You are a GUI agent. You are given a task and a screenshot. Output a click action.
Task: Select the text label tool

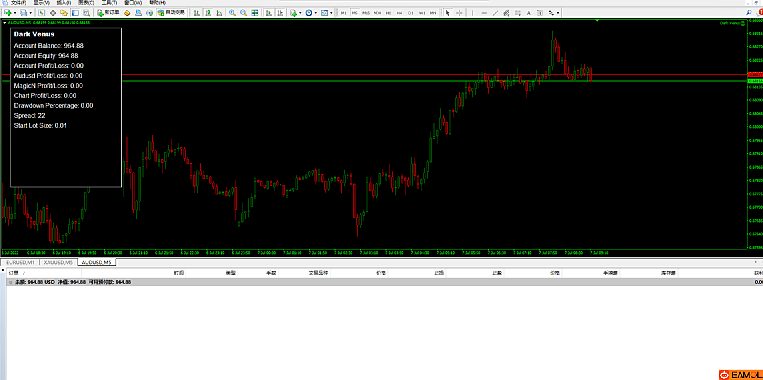(540, 13)
